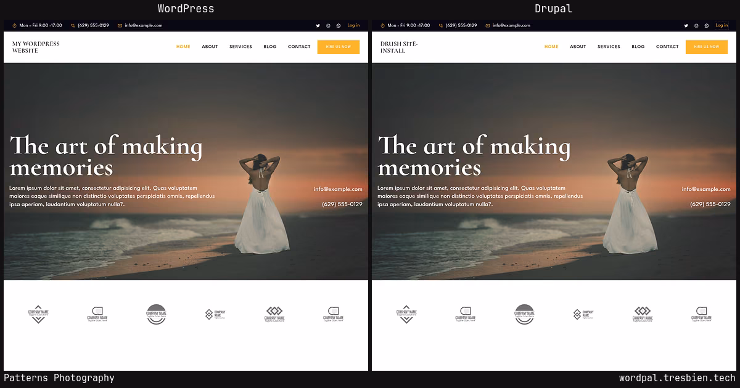The height and width of the screenshot is (388, 740).
Task: Click the clock icon in Drupal top bar
Action: [382, 26]
